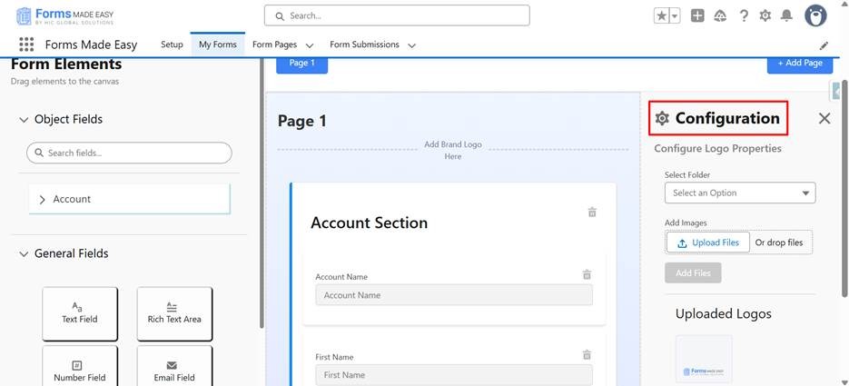This screenshot has height=386, width=849.
Task: Click the Upload Files button
Action: pos(707,242)
